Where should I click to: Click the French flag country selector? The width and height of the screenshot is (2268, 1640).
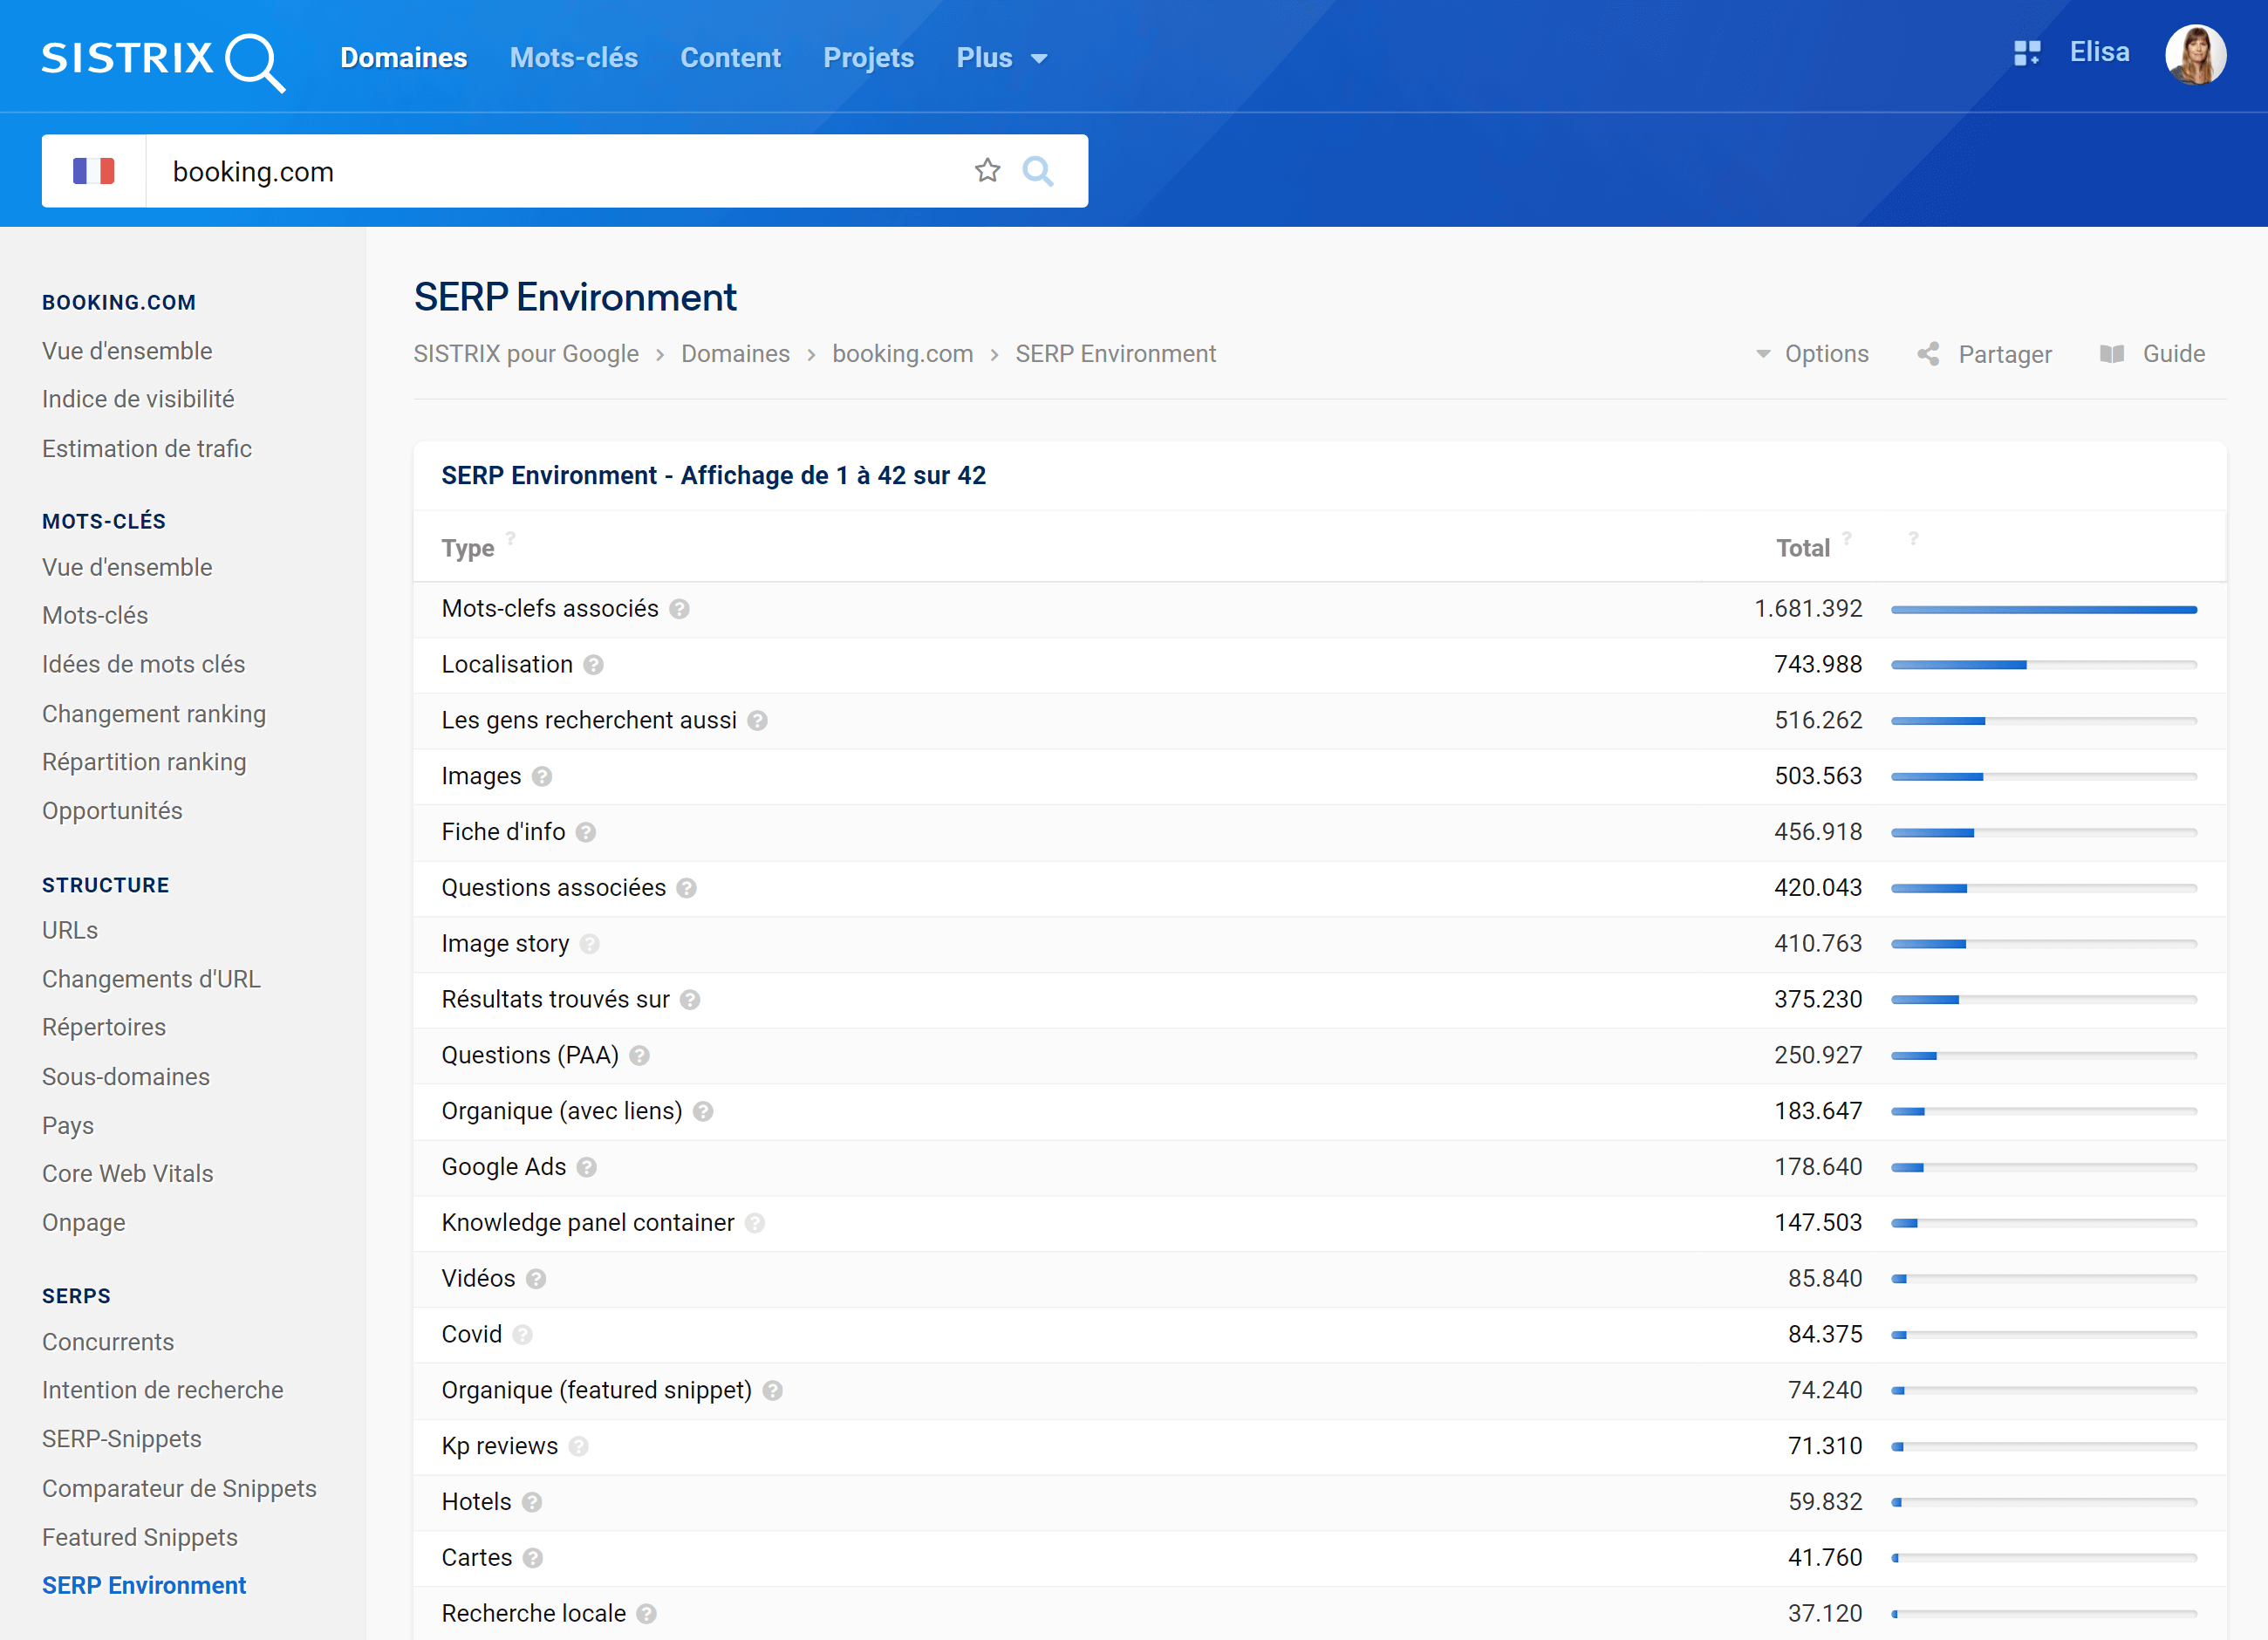(94, 171)
